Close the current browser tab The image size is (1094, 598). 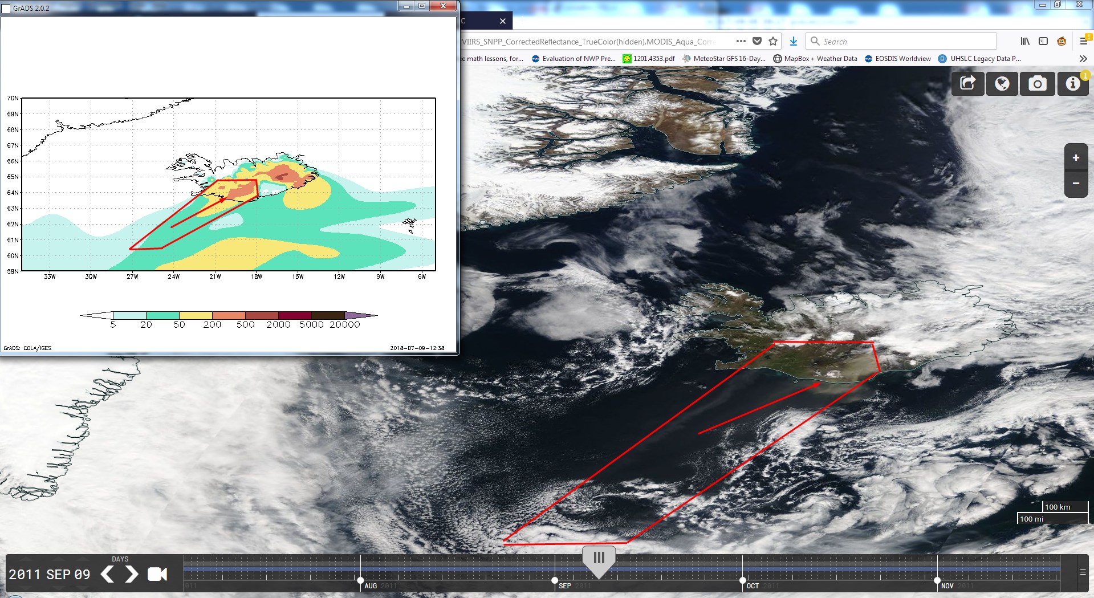tap(502, 21)
